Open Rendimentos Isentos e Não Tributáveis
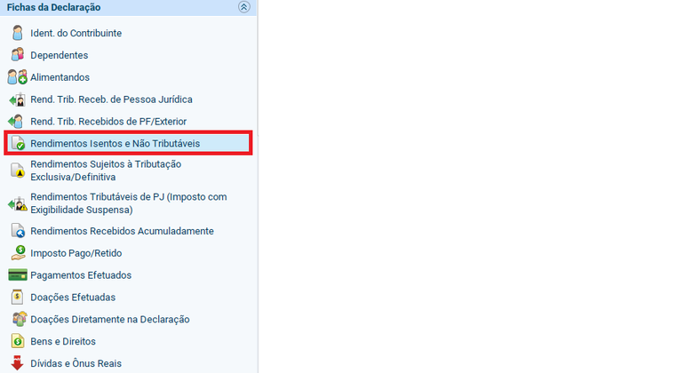685x373 pixels. pos(115,143)
